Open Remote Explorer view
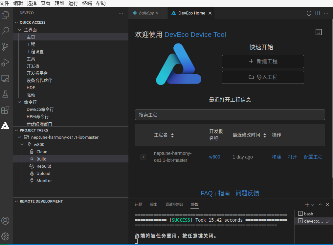 point(5,79)
